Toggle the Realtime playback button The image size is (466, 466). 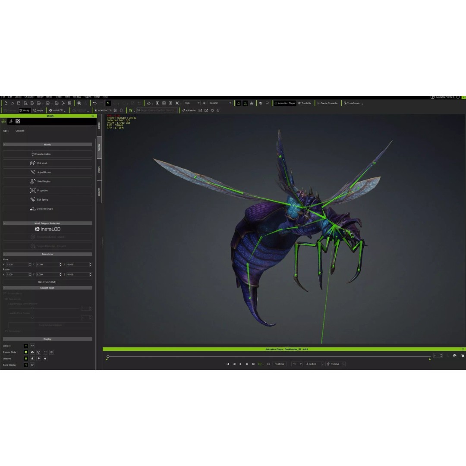click(279, 364)
